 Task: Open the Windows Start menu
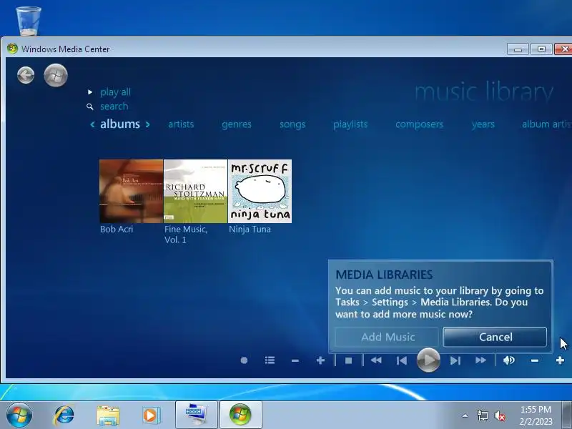coord(19,415)
